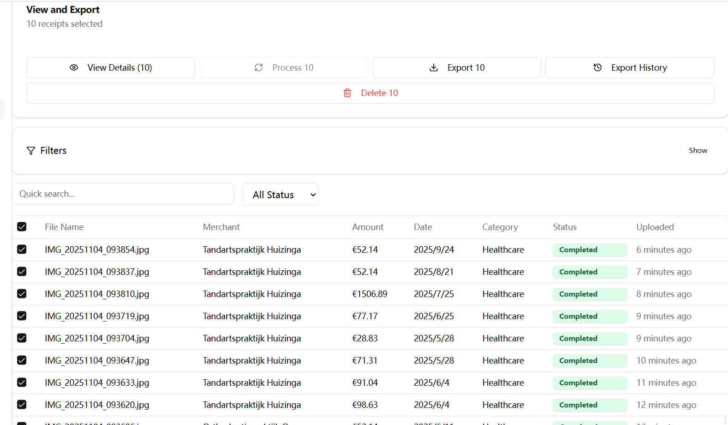728x425 pixels.
Task: Click the funnel Filters icon
Action: click(x=31, y=151)
